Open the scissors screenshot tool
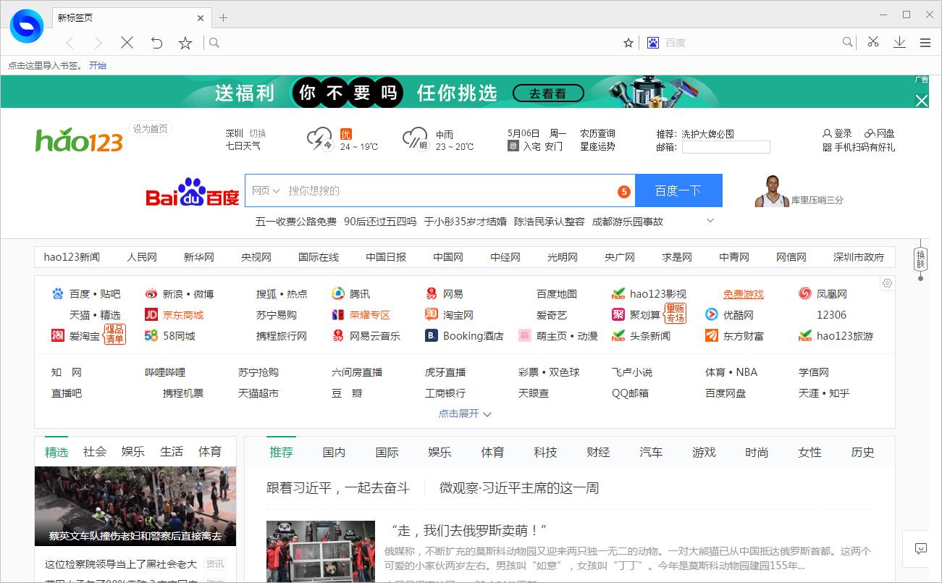The image size is (942, 583). 873,43
